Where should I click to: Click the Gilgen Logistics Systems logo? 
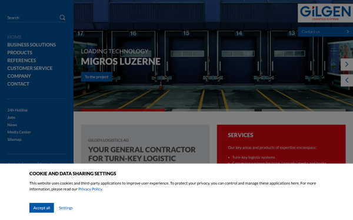[325, 13]
